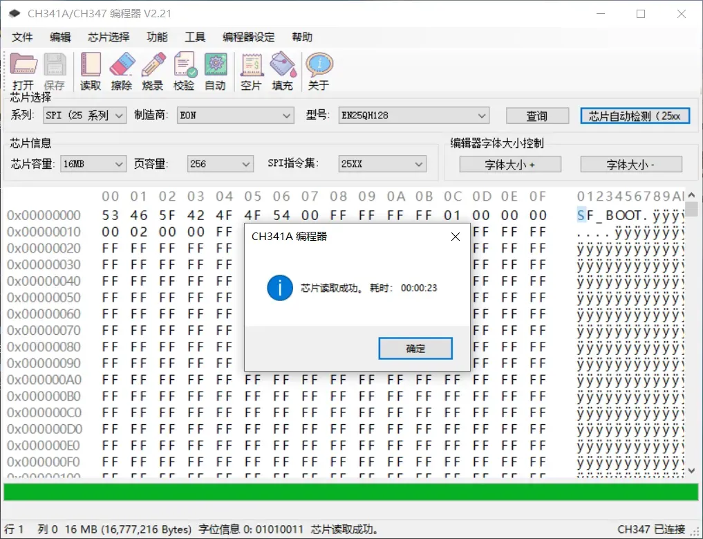Viewport: 703px width, 539px height.
Task: Open the 工具 menu
Action: pos(195,37)
